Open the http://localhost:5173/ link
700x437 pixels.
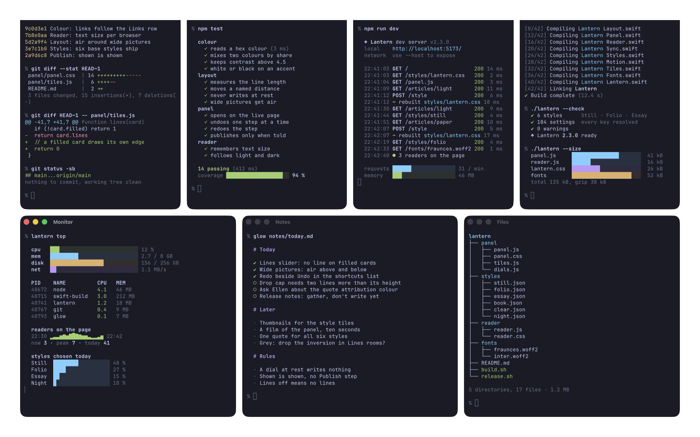coord(427,49)
